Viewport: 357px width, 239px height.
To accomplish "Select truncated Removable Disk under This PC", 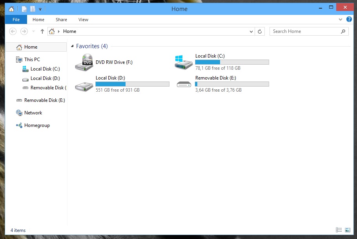I will 49,88.
